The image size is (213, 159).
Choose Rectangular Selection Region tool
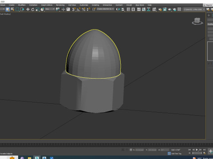17,9
